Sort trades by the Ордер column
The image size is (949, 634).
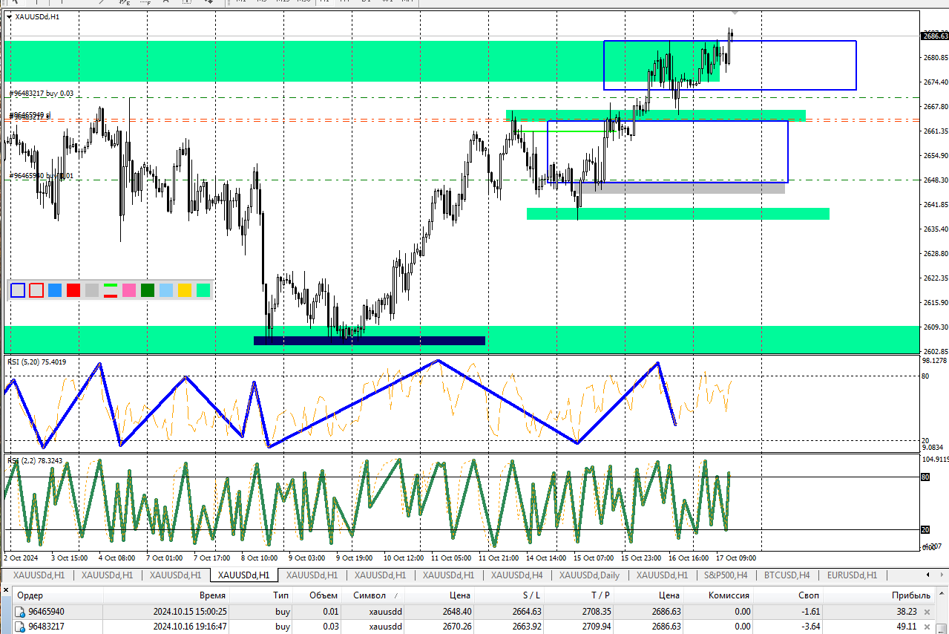click(x=58, y=595)
